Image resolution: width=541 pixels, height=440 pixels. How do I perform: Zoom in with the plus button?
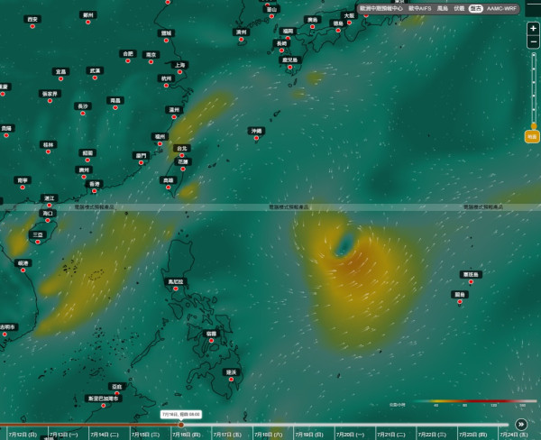(533, 29)
